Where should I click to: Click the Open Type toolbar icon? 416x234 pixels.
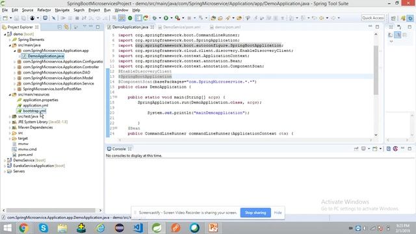213,18
